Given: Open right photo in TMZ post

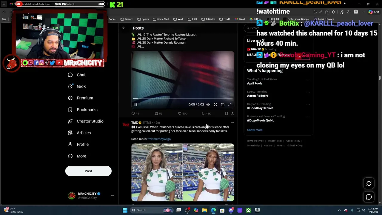Looking at the screenshot, I should coord(209,172).
